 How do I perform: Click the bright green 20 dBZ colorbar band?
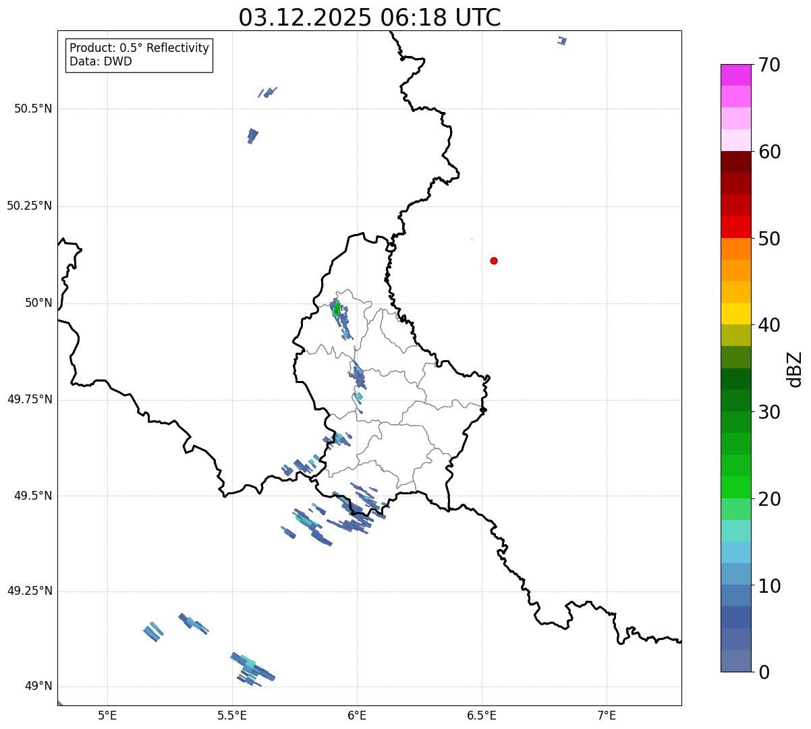(736, 487)
